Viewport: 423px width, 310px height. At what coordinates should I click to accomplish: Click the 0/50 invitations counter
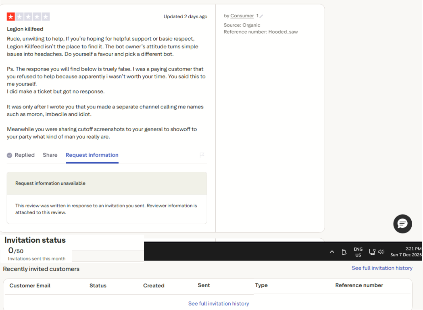click(x=16, y=251)
